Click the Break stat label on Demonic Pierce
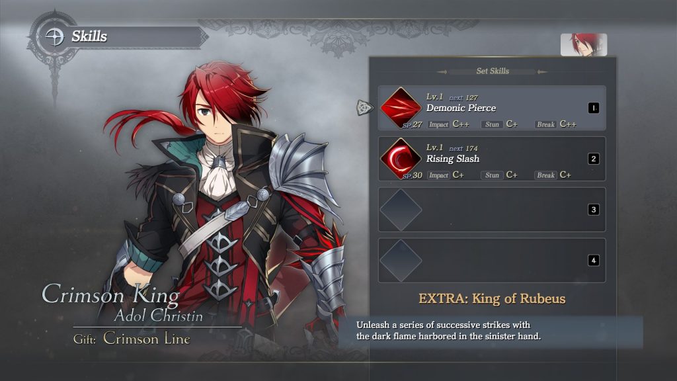The height and width of the screenshot is (381, 677). 545,124
